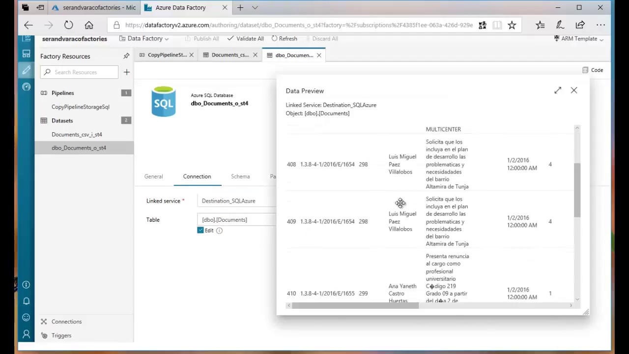Click the Table field [dbo].[Documents]
629x354 pixels.
(x=236, y=220)
